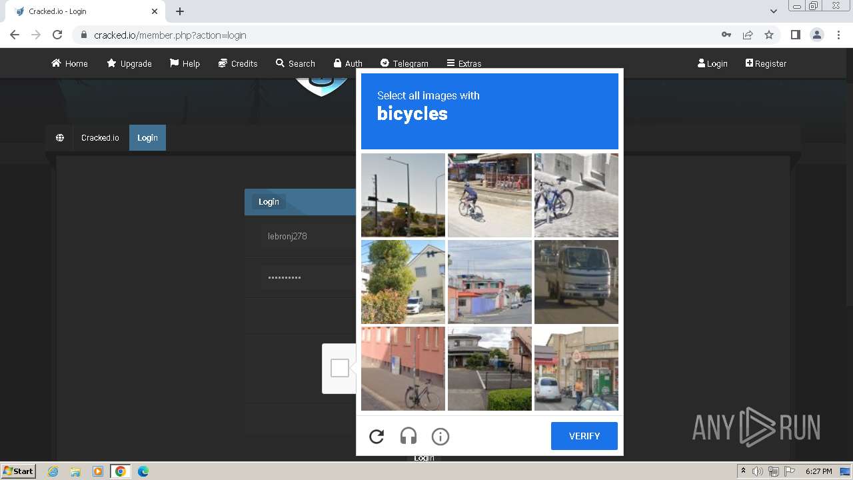The width and height of the screenshot is (853, 480).
Task: Click the Login link in header
Action: 712,63
